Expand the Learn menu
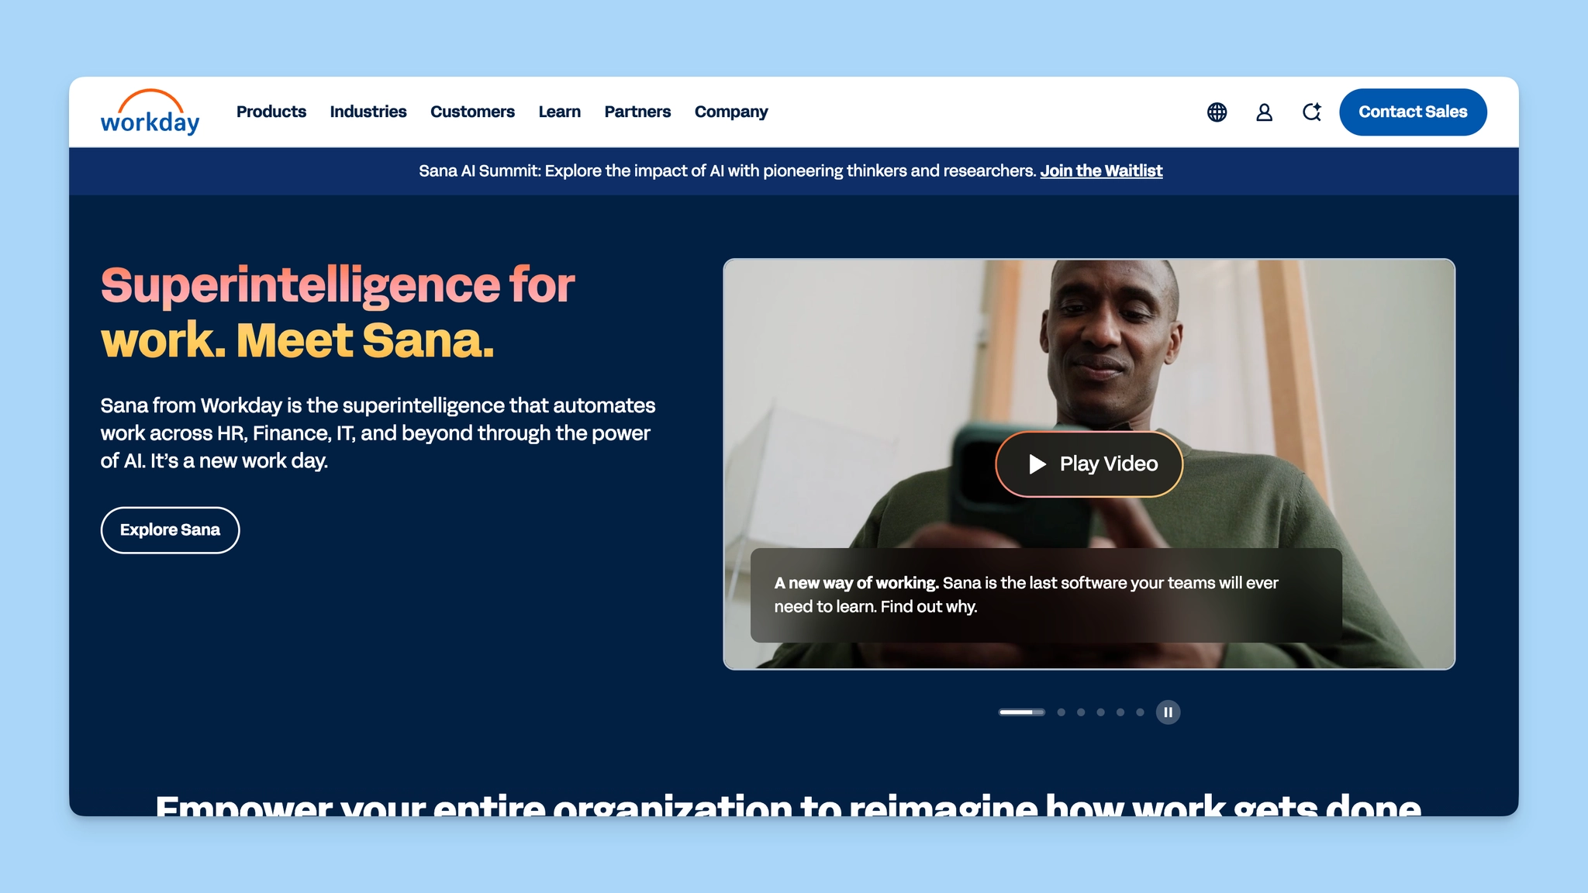The height and width of the screenshot is (893, 1588). [x=559, y=112]
